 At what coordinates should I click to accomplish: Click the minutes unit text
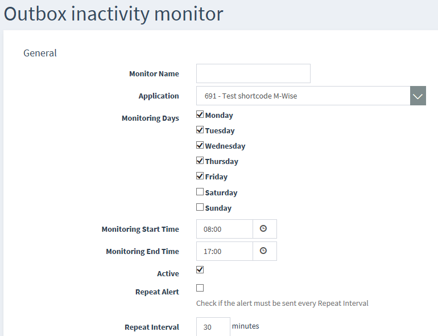pos(246,326)
